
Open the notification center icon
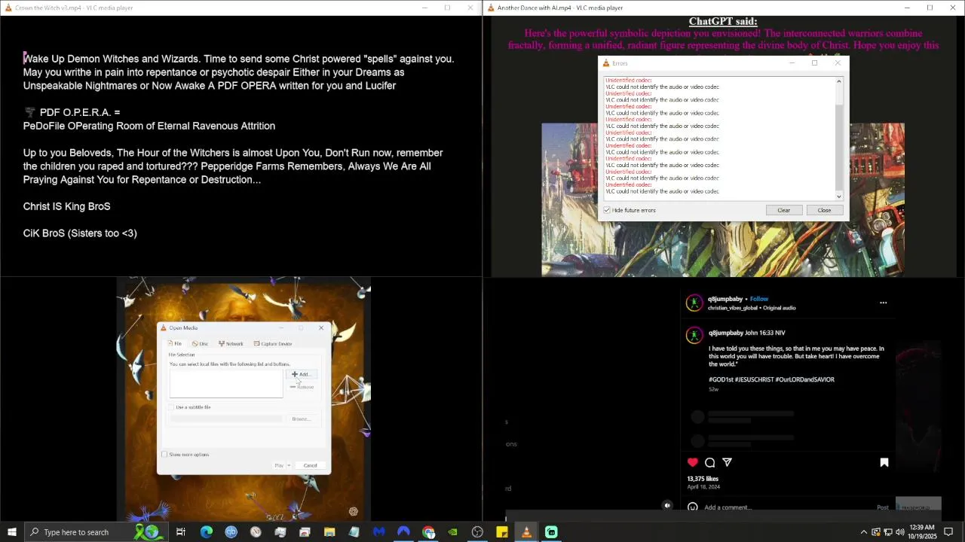pos(948,532)
